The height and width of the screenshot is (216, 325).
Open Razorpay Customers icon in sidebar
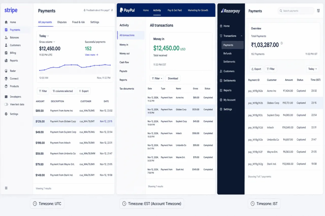(x=221, y=71)
